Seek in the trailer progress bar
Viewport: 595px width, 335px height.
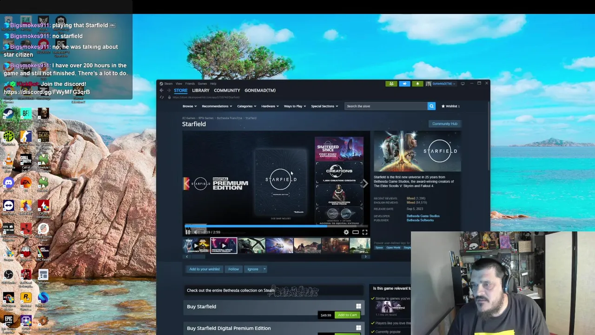[x=276, y=226]
